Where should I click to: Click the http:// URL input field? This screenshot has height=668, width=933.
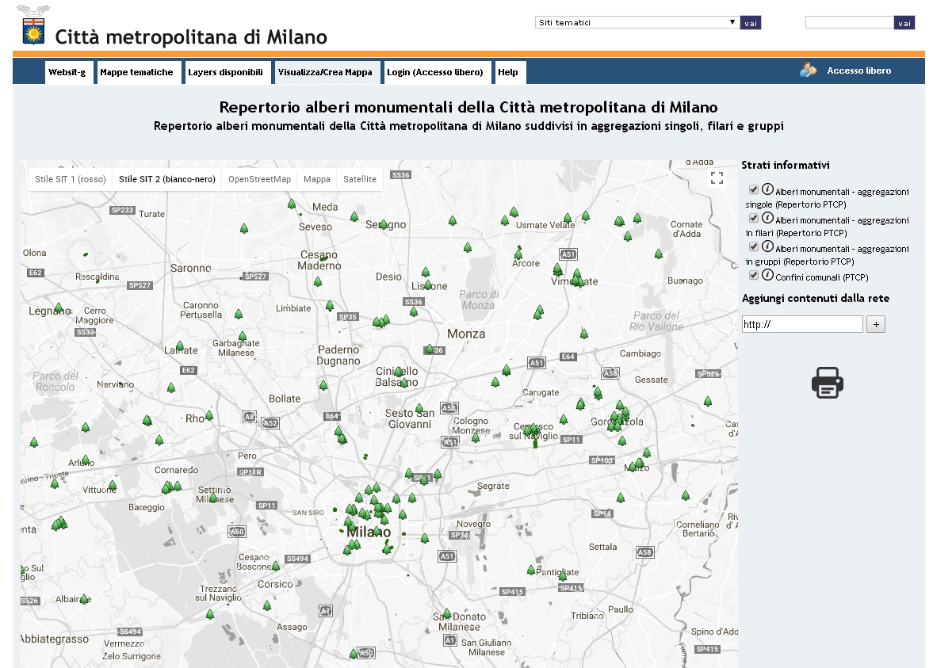coord(801,324)
